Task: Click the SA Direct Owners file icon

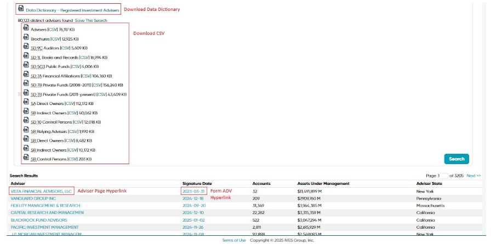Action: [x=26, y=102]
